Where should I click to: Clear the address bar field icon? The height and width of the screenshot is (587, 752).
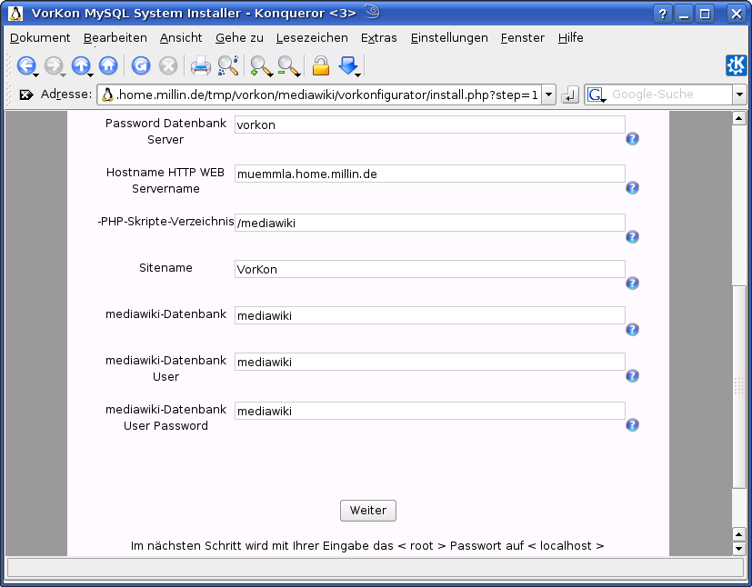(25, 95)
